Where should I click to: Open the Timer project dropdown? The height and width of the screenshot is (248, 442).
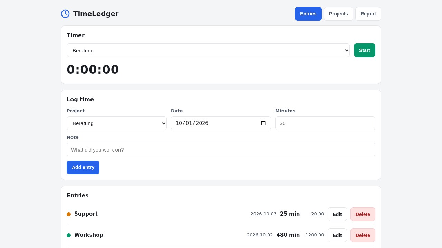pos(208,50)
